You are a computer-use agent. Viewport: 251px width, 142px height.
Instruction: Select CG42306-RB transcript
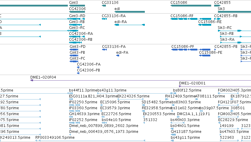76,43
